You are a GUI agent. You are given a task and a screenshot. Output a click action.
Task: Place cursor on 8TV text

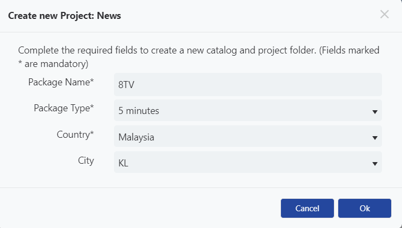(126, 85)
